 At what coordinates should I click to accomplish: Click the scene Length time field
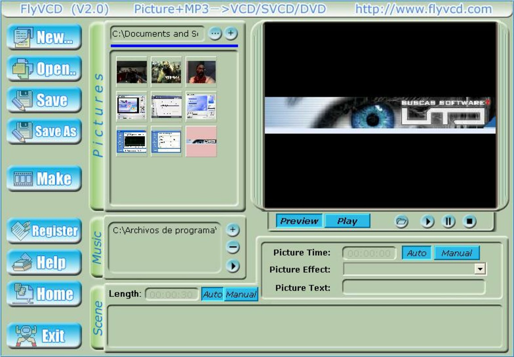coord(171,295)
